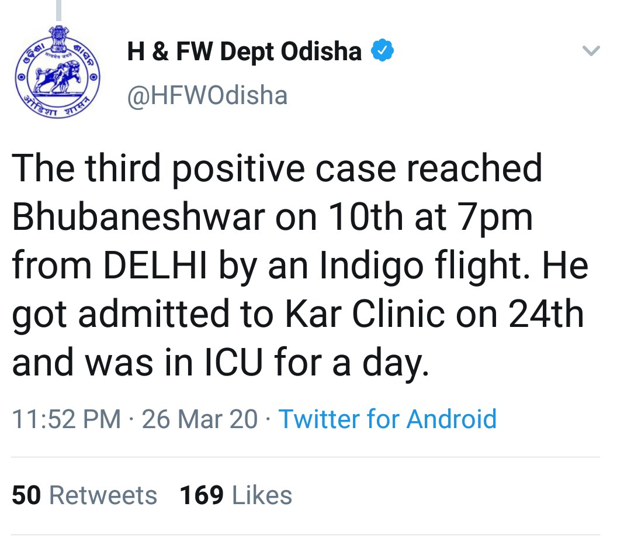
Task: View the 50 Retweets list
Action: click(85, 495)
